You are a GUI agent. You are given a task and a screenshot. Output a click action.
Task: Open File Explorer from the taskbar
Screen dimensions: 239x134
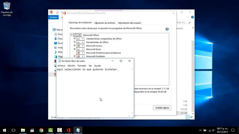(x=23, y=130)
